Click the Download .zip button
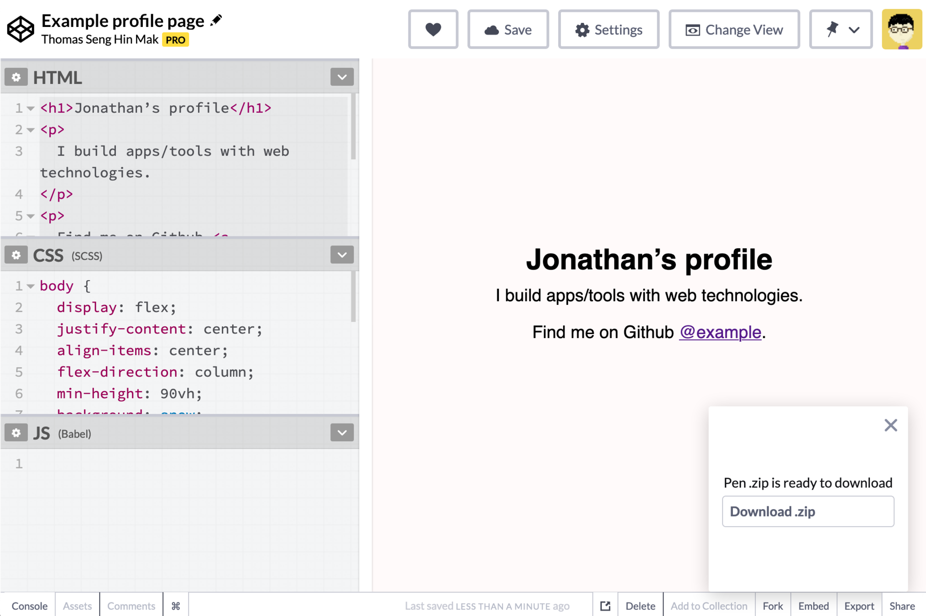Screen dimensions: 926x616 [x=807, y=512]
